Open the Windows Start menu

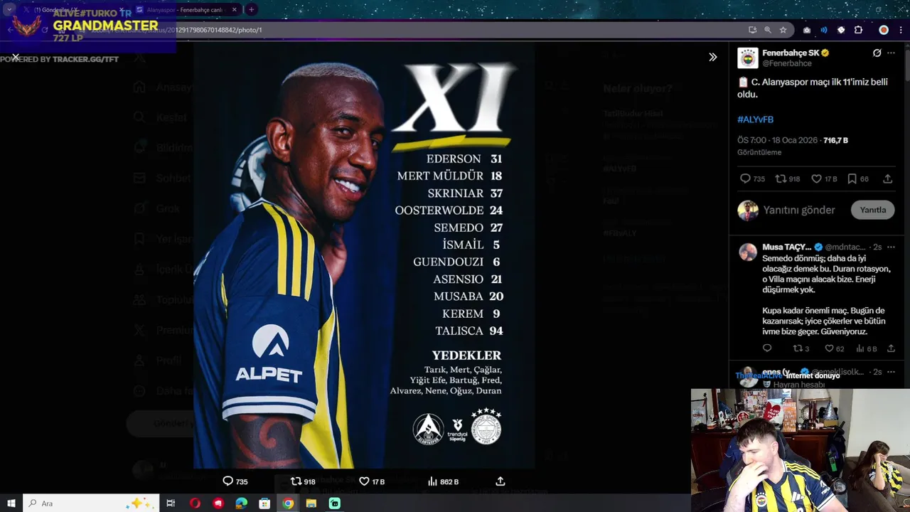[x=11, y=503]
